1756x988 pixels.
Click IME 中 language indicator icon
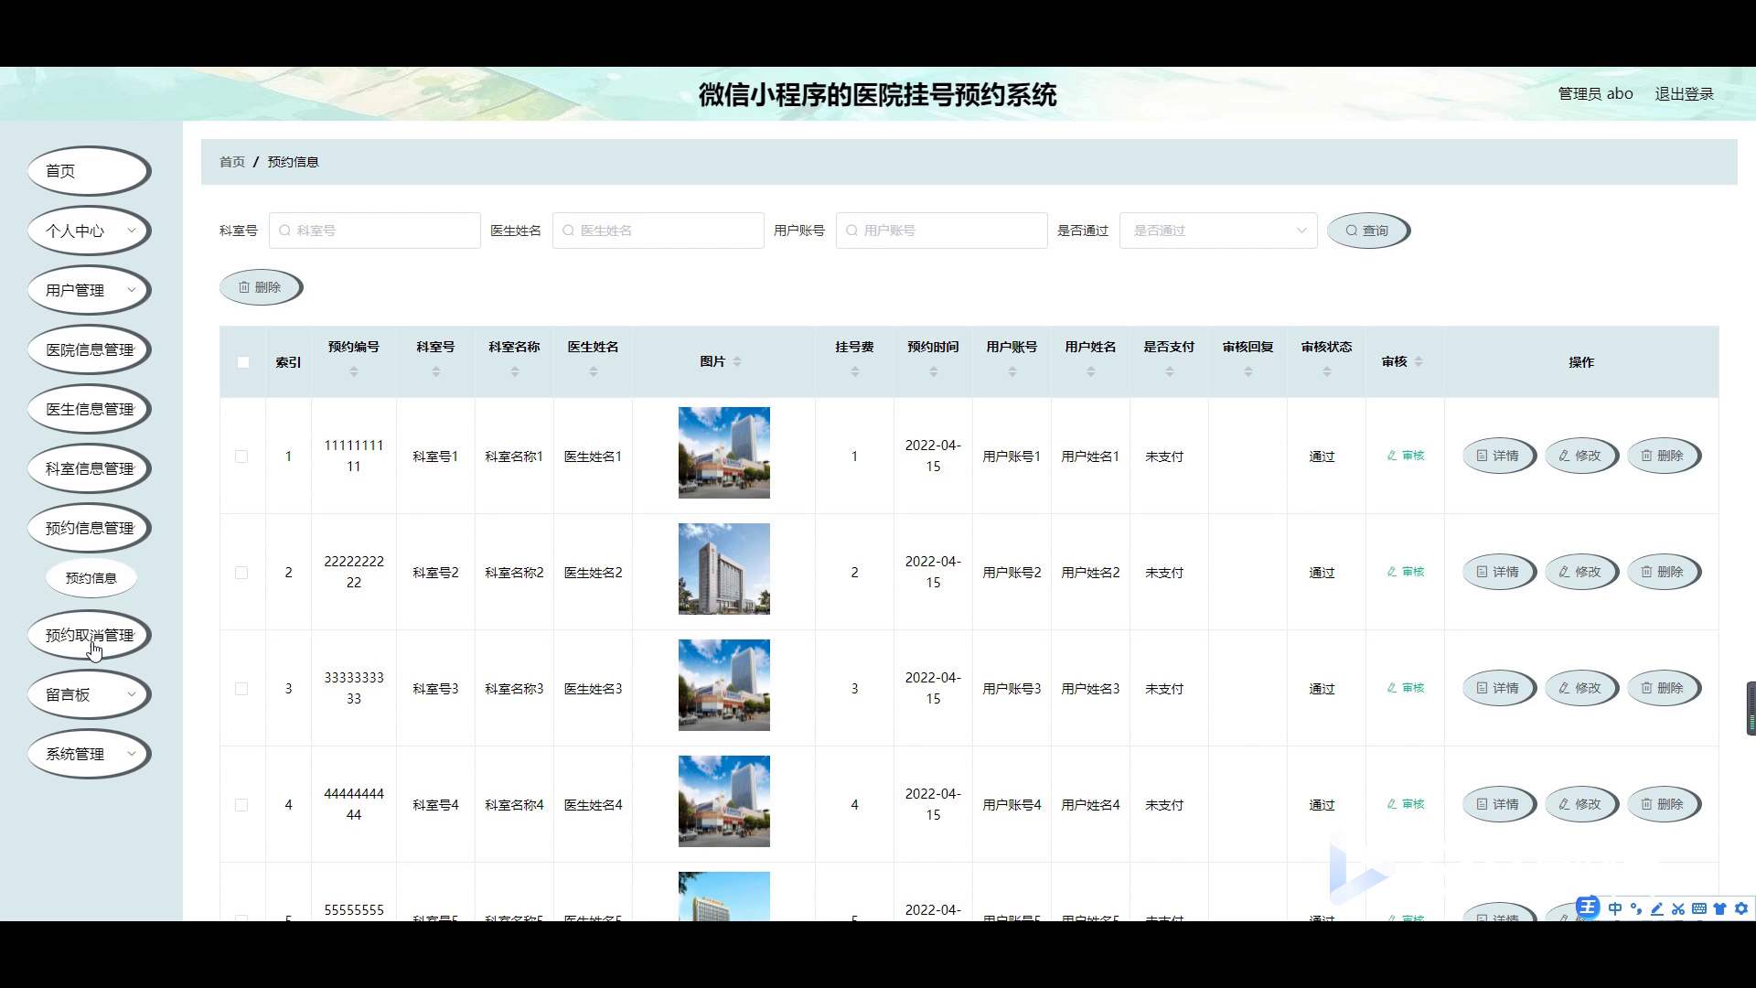[1615, 908]
